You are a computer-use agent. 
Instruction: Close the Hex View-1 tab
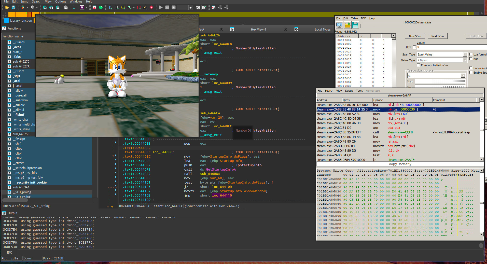pyautogui.click(x=285, y=29)
